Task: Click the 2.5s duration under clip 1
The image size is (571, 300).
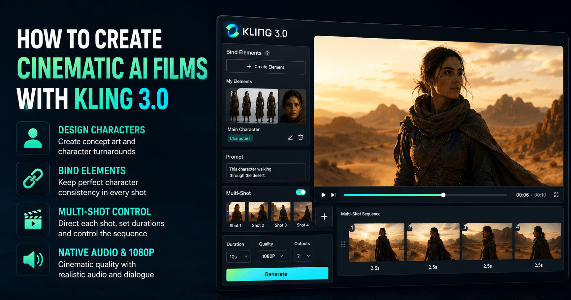Action: (375, 268)
